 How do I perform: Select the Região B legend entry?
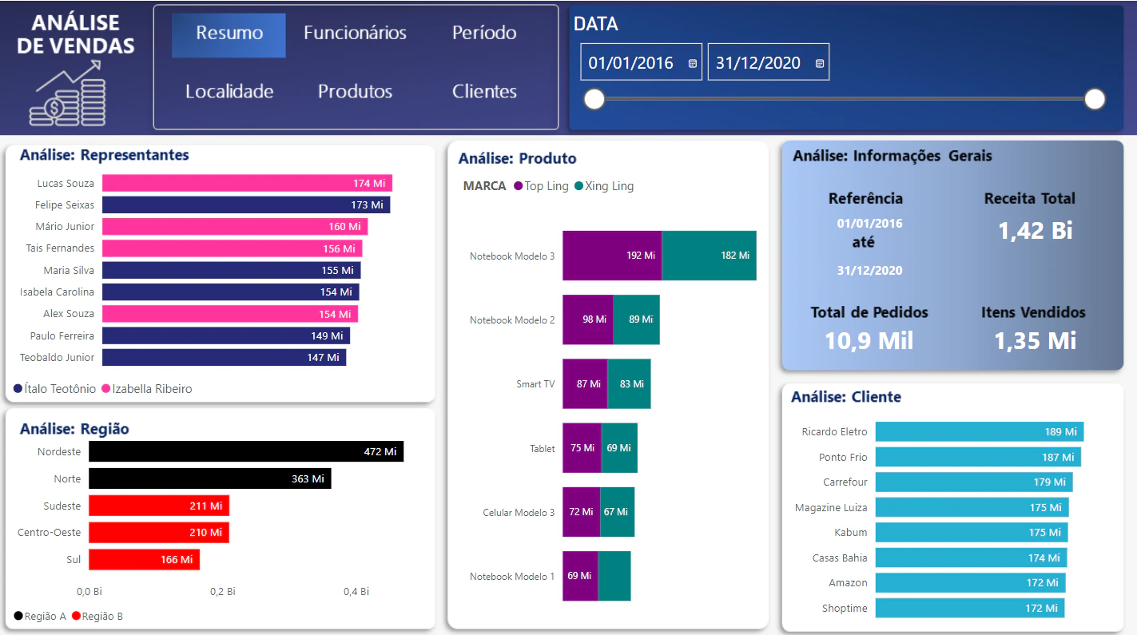click(97, 616)
